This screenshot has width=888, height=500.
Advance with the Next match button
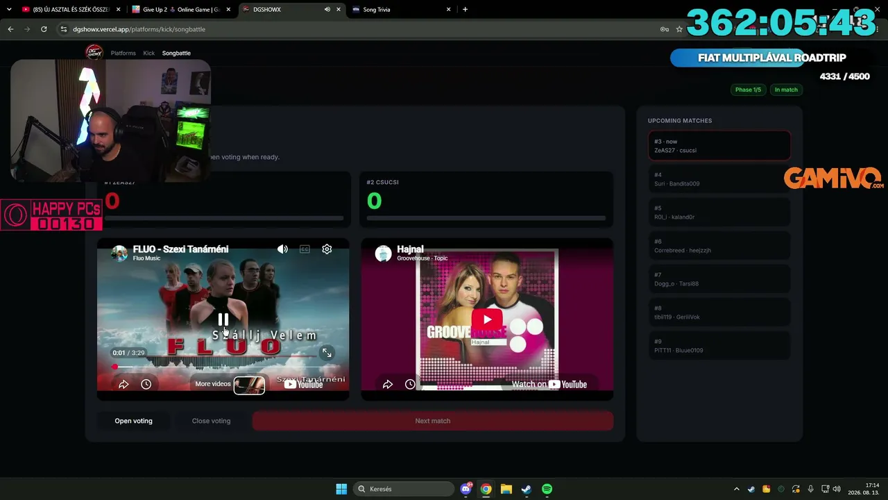pos(433,421)
